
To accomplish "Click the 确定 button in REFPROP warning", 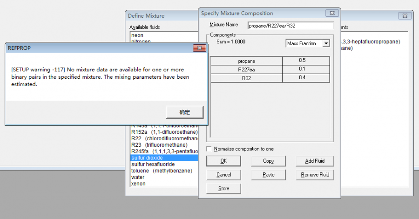I will [184, 112].
